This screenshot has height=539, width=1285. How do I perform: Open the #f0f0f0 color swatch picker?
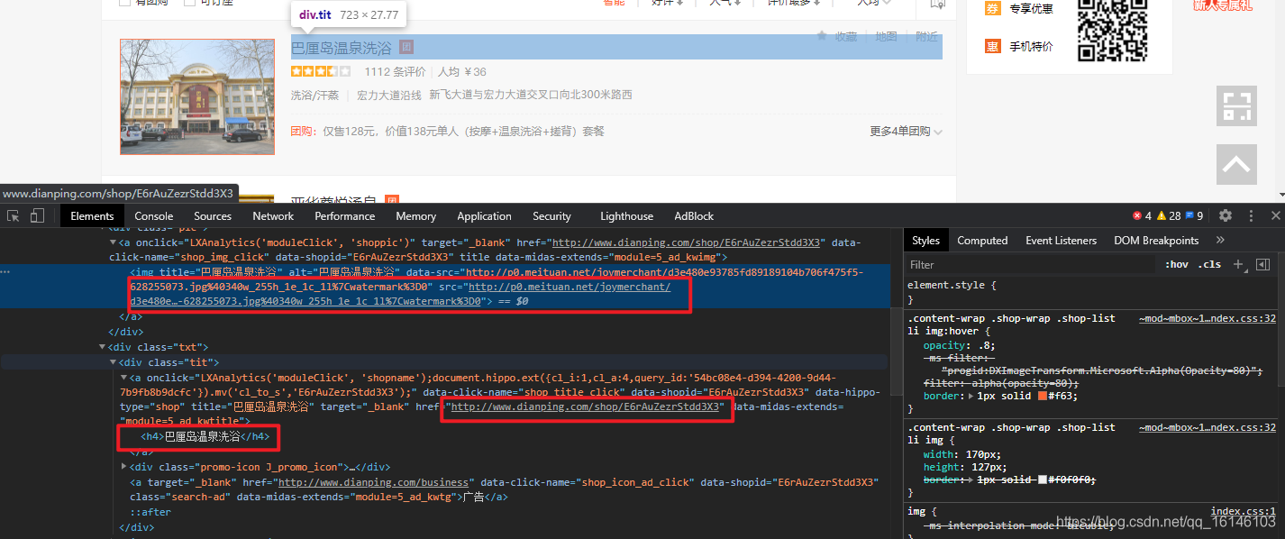[1043, 480]
